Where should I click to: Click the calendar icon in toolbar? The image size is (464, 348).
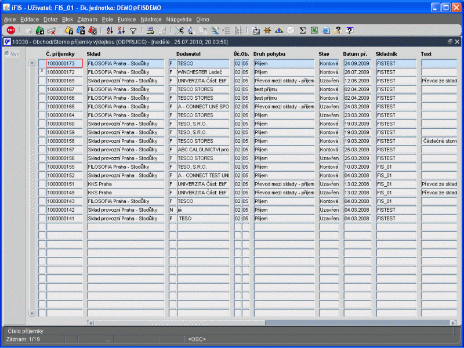coord(256,30)
